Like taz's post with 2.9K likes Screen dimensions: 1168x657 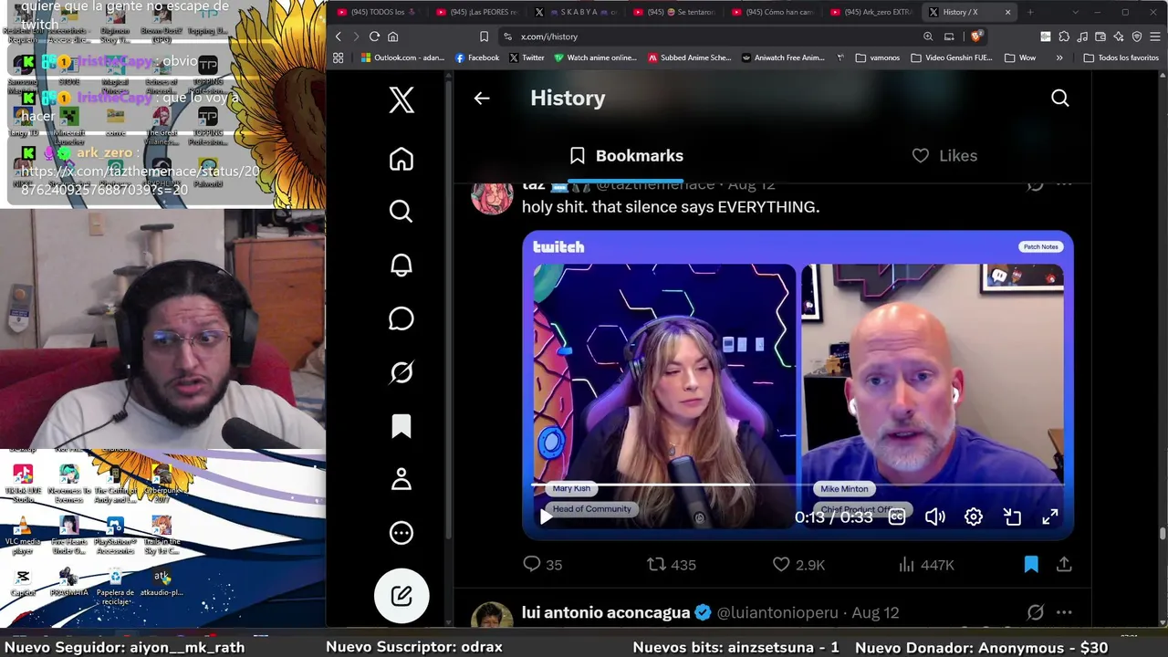pyautogui.click(x=798, y=565)
